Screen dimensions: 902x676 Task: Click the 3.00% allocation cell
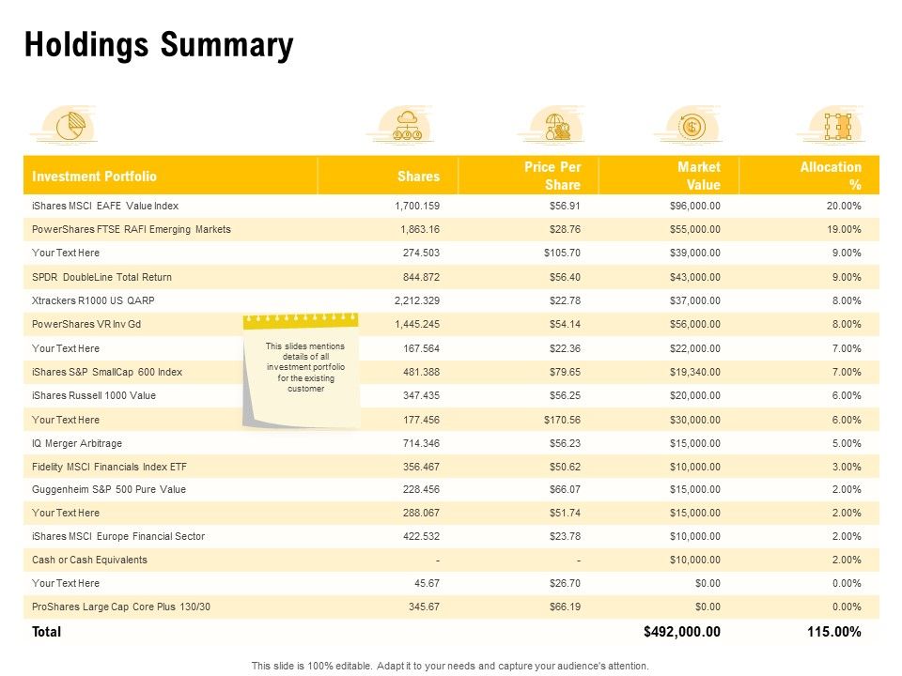847,467
